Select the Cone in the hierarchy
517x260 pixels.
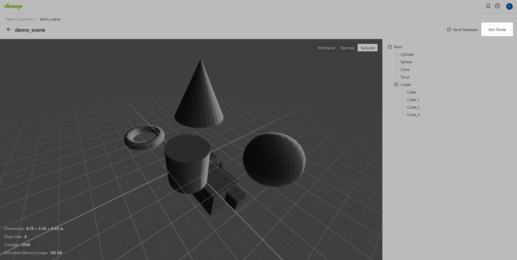[405, 69]
